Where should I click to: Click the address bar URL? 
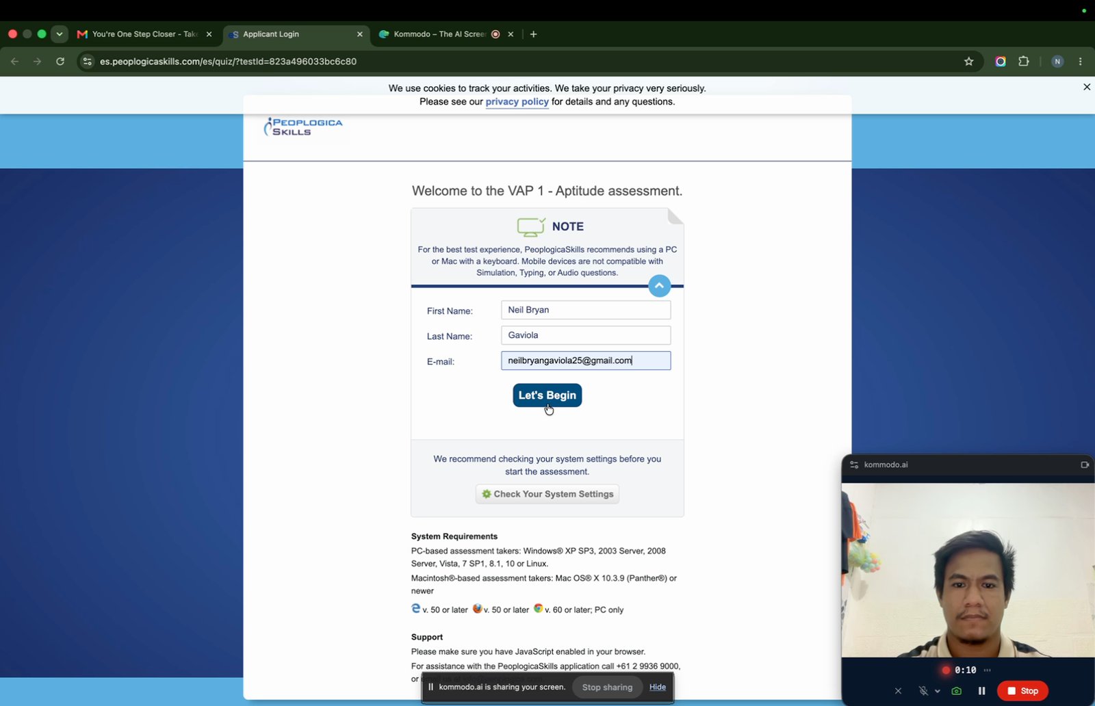[228, 62]
